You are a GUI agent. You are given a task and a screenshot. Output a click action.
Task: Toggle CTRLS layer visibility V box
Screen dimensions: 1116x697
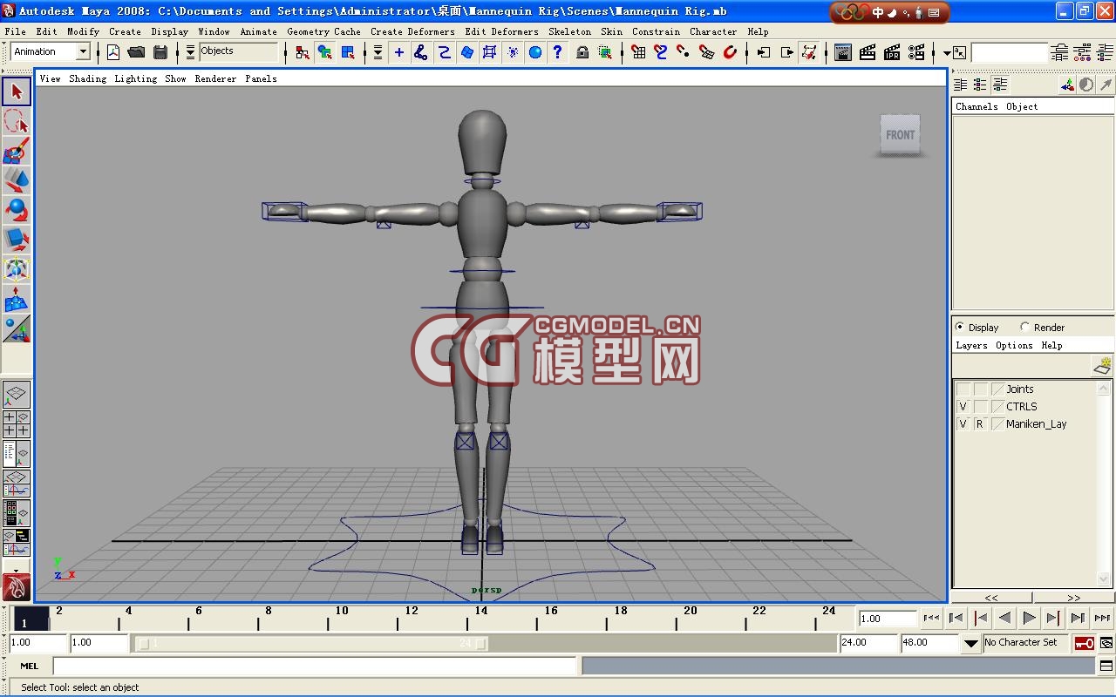point(963,407)
